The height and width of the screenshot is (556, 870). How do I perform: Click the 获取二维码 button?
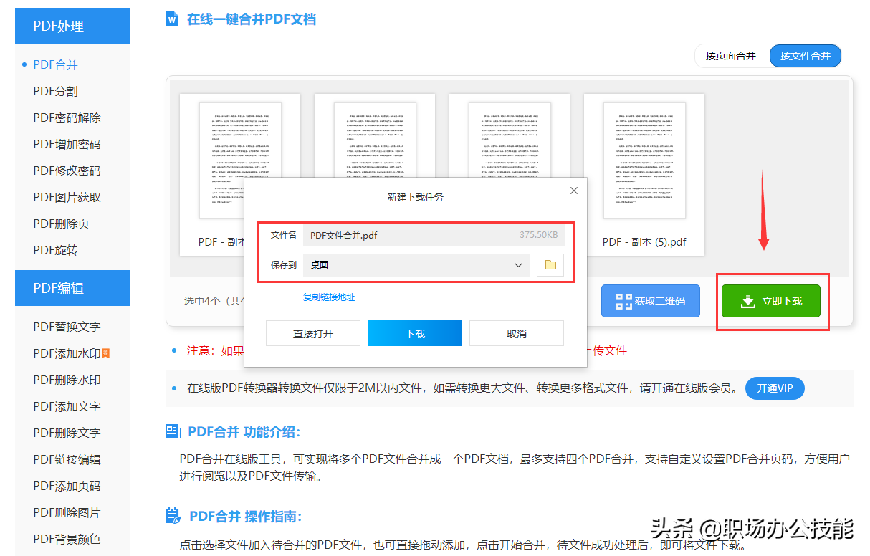tap(651, 301)
